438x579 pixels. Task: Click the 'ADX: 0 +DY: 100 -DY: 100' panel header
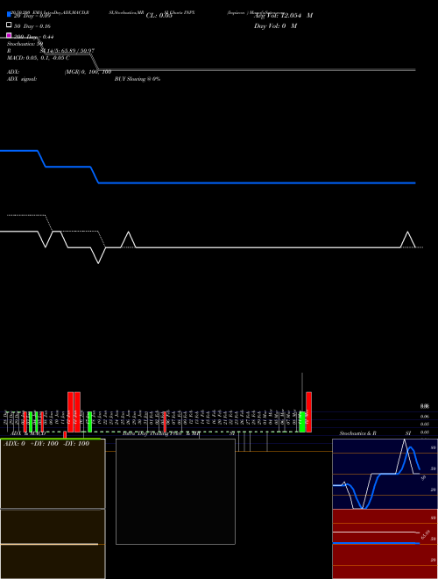[46, 444]
